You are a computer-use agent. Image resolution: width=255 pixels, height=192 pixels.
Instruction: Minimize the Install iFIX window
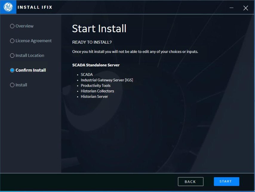[231, 8]
